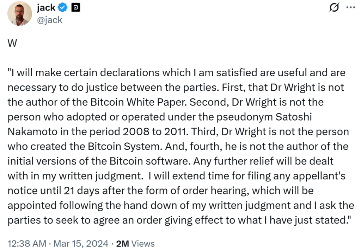Open the @jack handle link
361x251 pixels.
49,20
